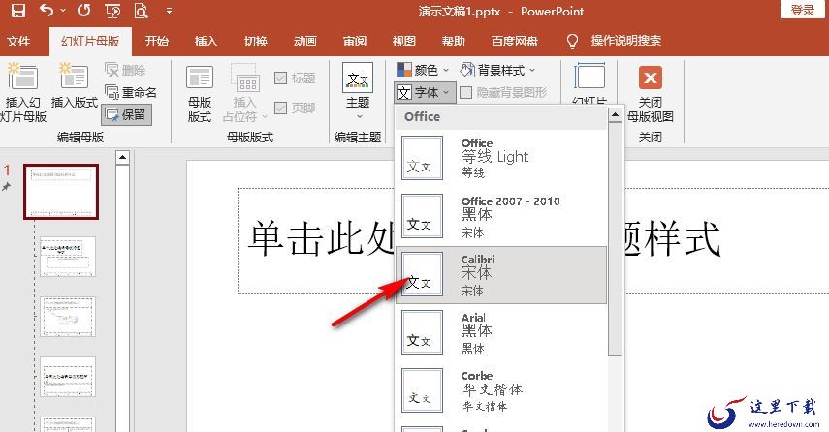Open the 主题 themes dropdown
This screenshot has width=829, height=432.
coord(358,92)
